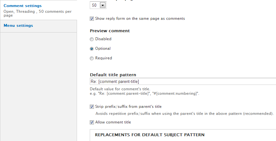The height and width of the screenshot is (141, 276).
Task: Click into the Default title pattern field
Action: (x=182, y=81)
